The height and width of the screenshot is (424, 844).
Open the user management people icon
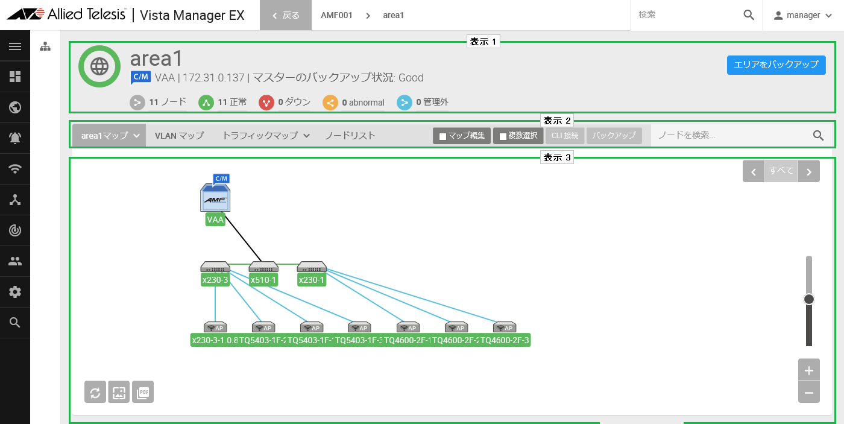(x=15, y=261)
